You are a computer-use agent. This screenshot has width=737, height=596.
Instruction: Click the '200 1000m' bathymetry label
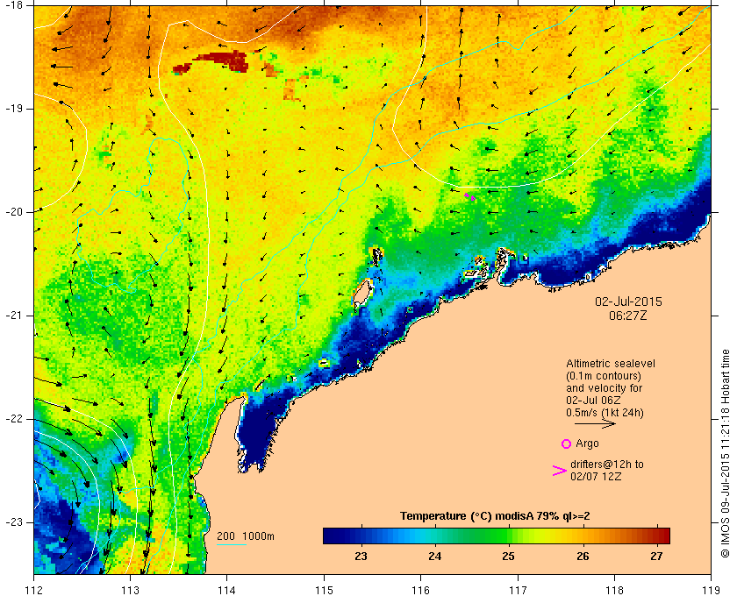click(246, 536)
